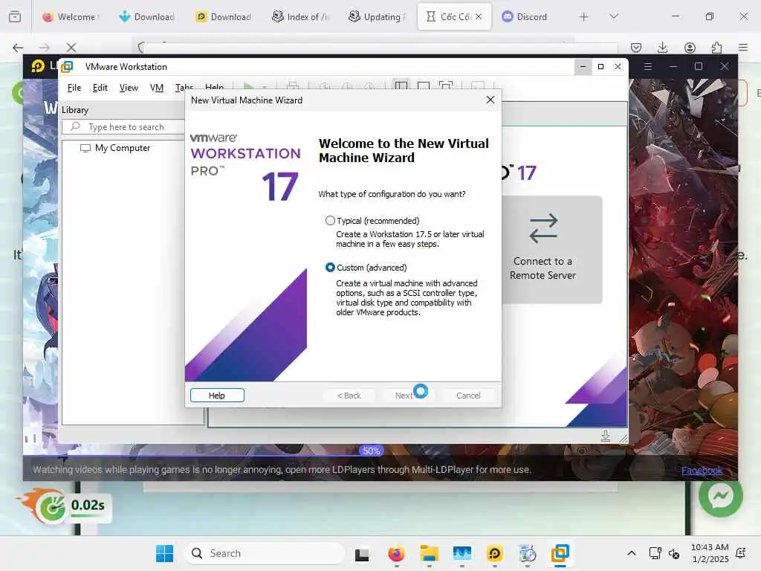Click the VMware Workstation title bar app icon
The height and width of the screenshot is (571, 761).
(68, 66)
